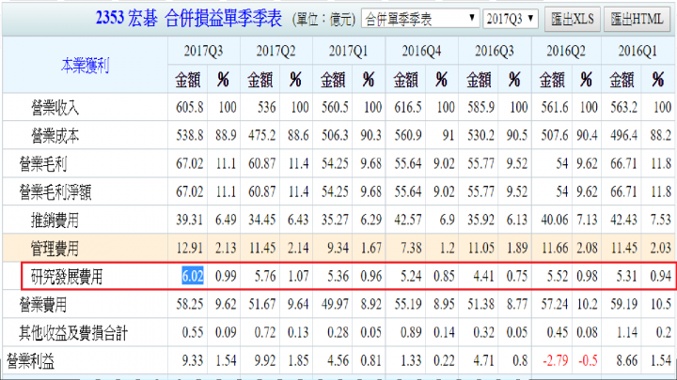Click the red -2.79 operating loss value
Image resolution: width=677 pixels, height=380 pixels.
point(556,360)
